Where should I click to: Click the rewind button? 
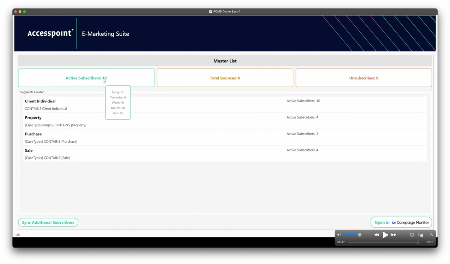coord(376,235)
